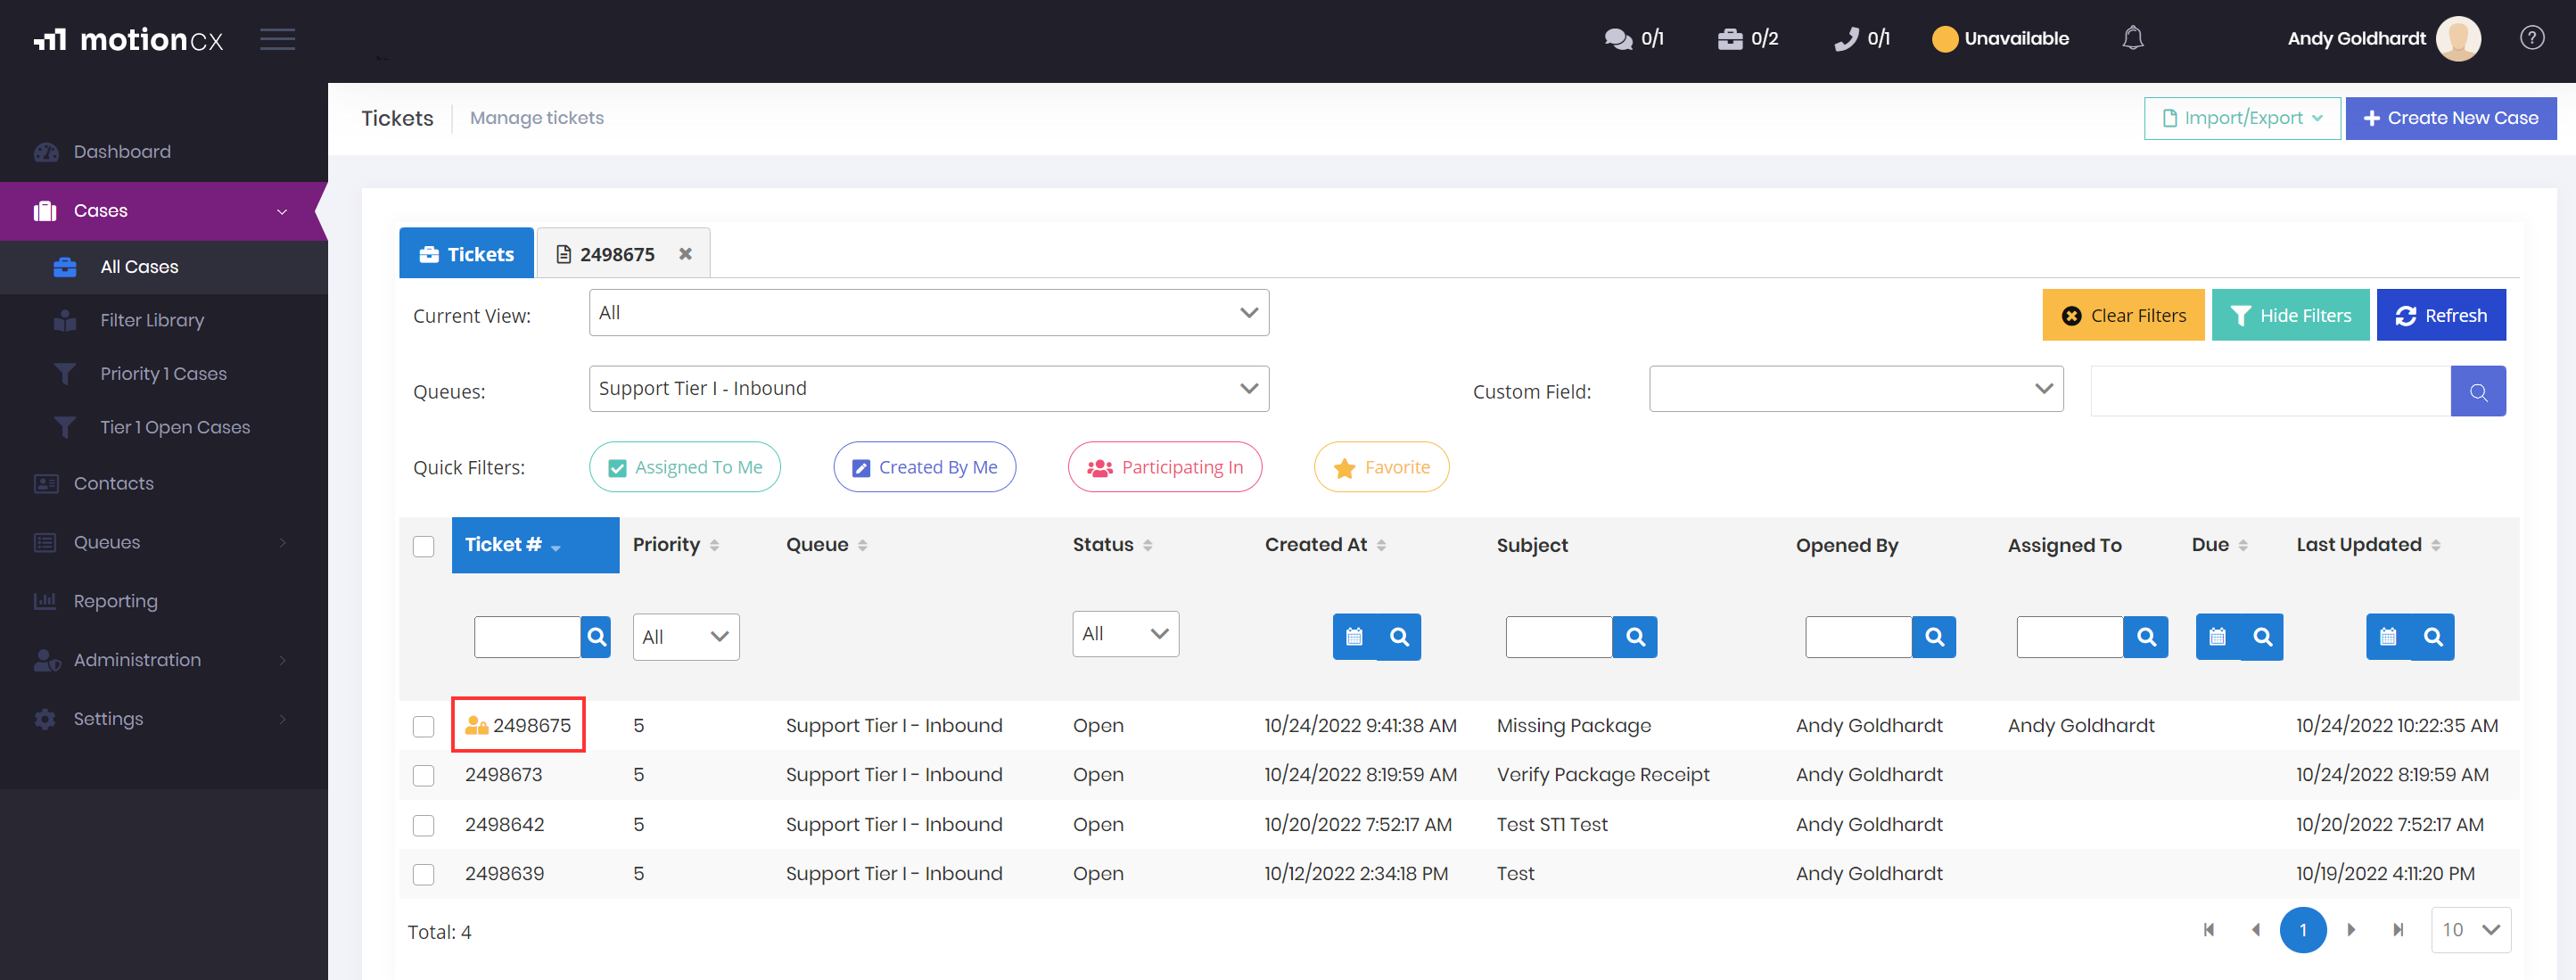The height and width of the screenshot is (980, 2576).
Task: Search Opened By magnifier button
Action: [x=1934, y=637]
